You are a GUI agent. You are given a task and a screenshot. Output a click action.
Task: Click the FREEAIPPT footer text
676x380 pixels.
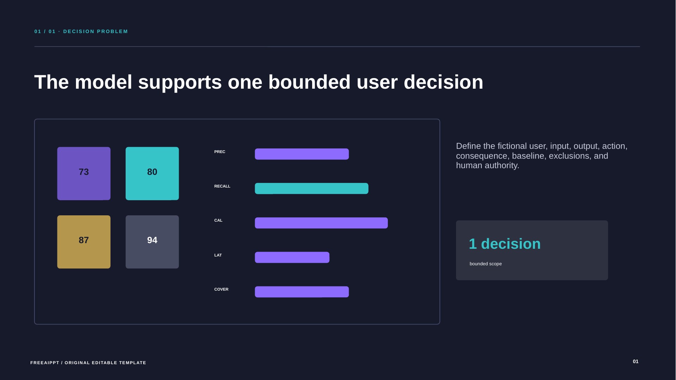pos(88,363)
